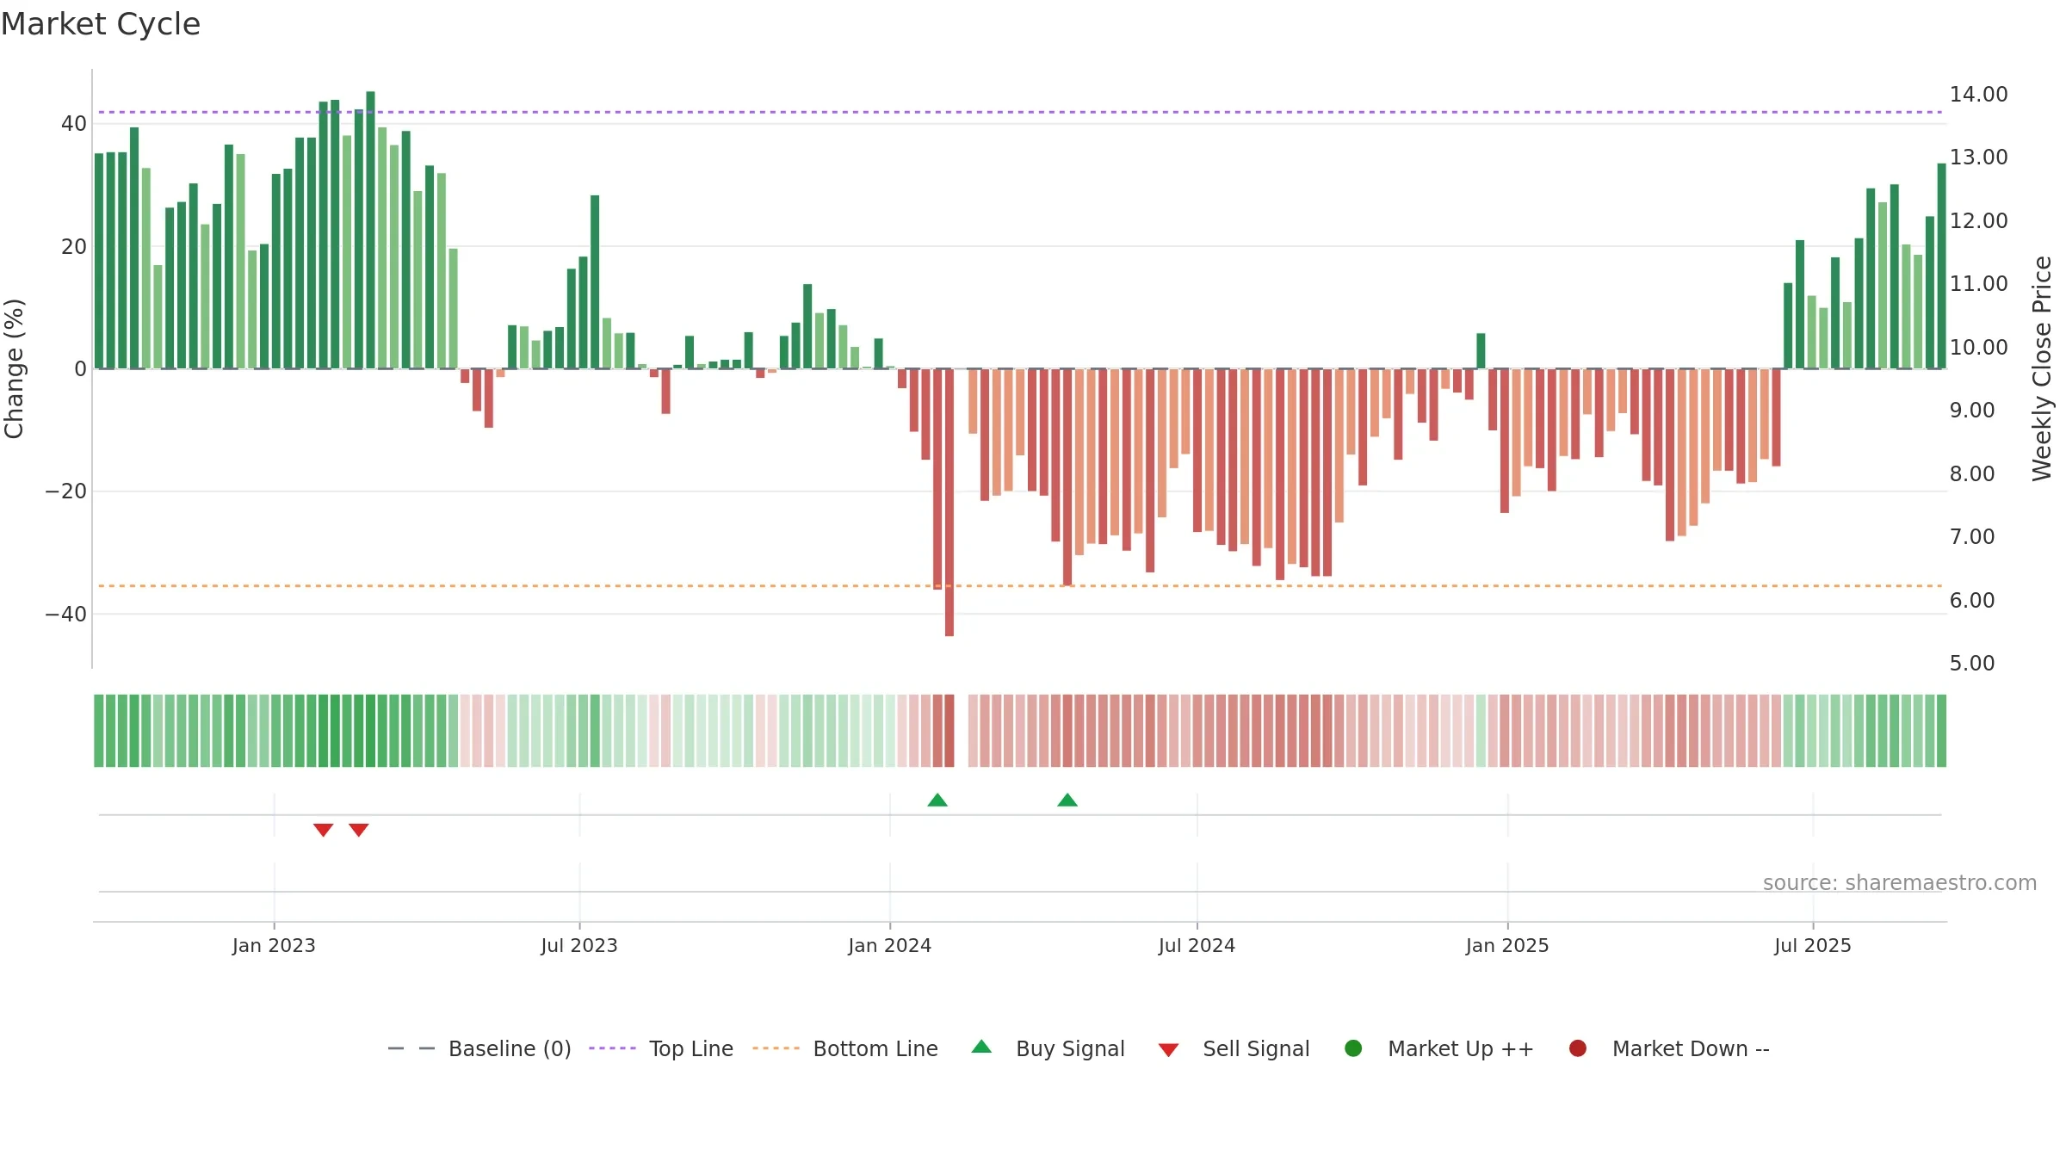The image size is (2066, 1162).
Task: Click the Market Cycle chart title
Action: click(x=101, y=24)
